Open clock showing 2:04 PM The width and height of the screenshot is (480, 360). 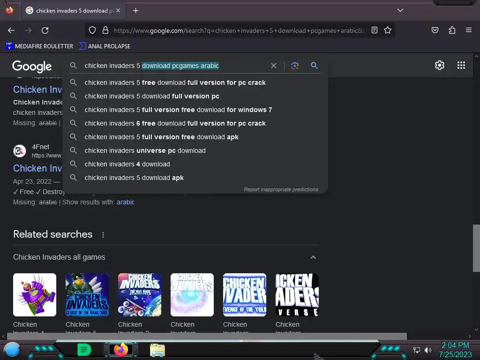click(455, 350)
